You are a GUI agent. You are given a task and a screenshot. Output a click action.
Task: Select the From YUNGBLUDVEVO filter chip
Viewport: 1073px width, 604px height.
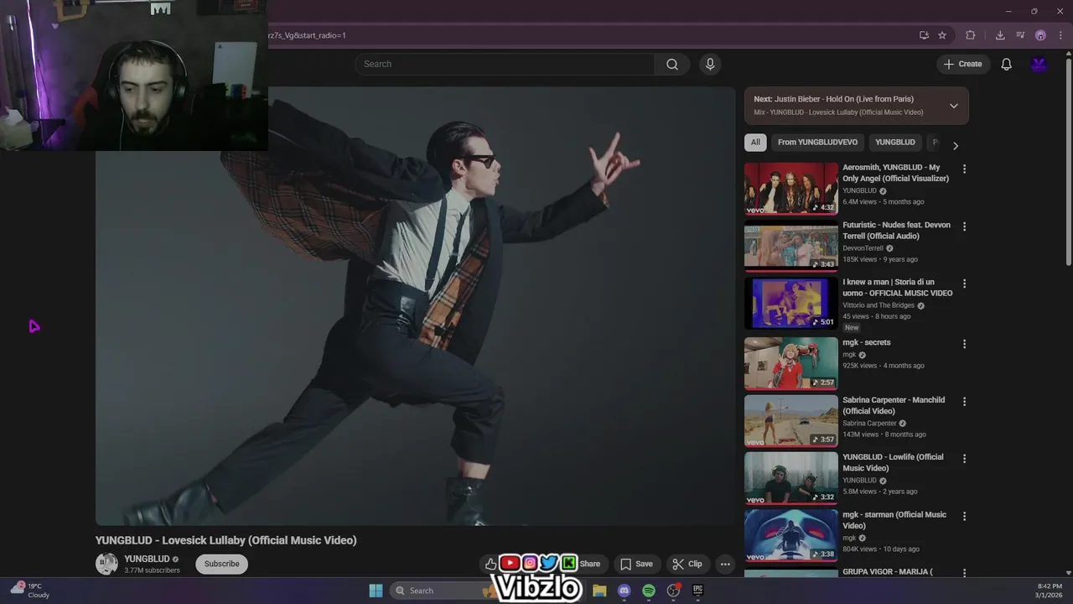(817, 142)
